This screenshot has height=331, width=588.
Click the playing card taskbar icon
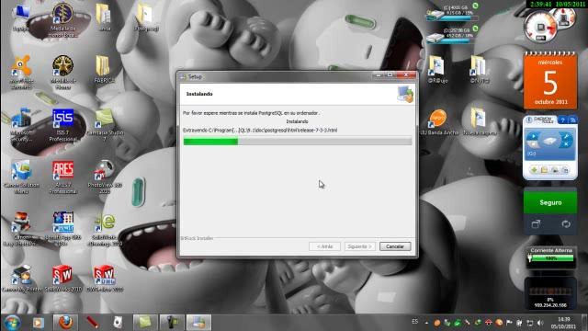[x=118, y=323]
